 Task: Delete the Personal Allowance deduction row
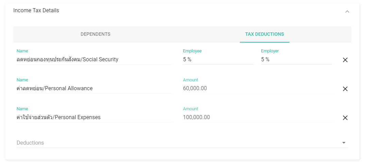tap(345, 89)
